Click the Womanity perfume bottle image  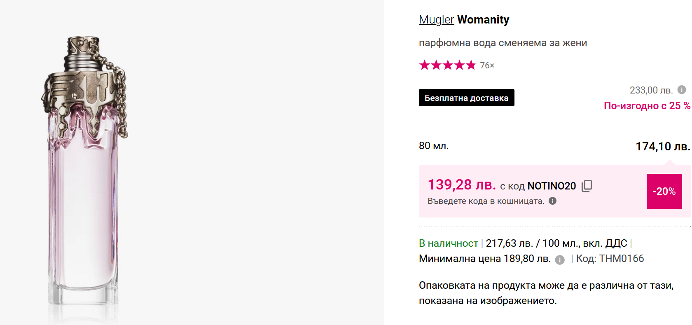coord(84,173)
